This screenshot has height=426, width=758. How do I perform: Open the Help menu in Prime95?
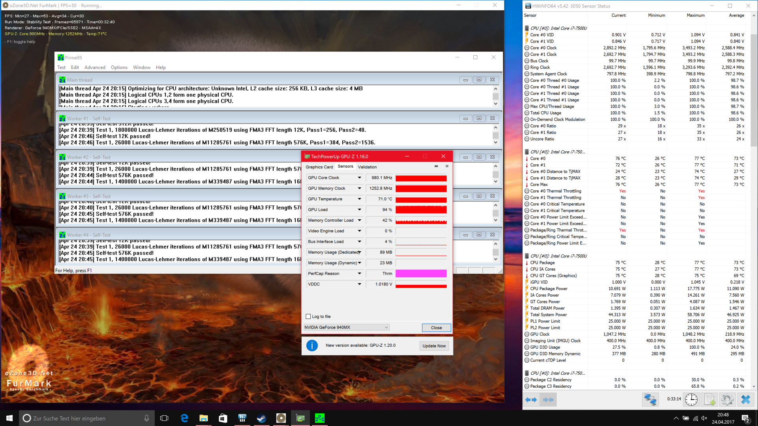pyautogui.click(x=161, y=67)
